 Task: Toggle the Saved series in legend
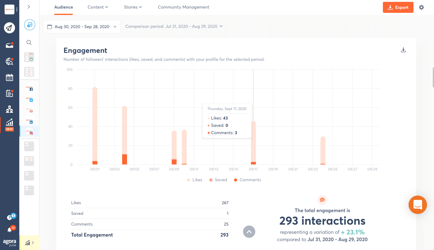point(218,180)
